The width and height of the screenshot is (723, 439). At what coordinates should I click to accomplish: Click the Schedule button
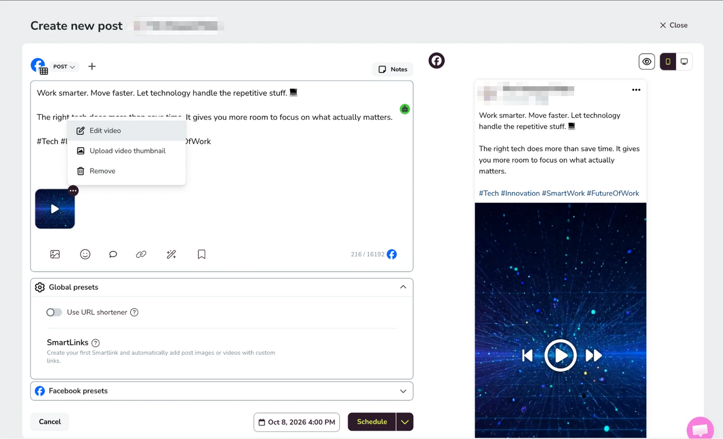[372, 422]
